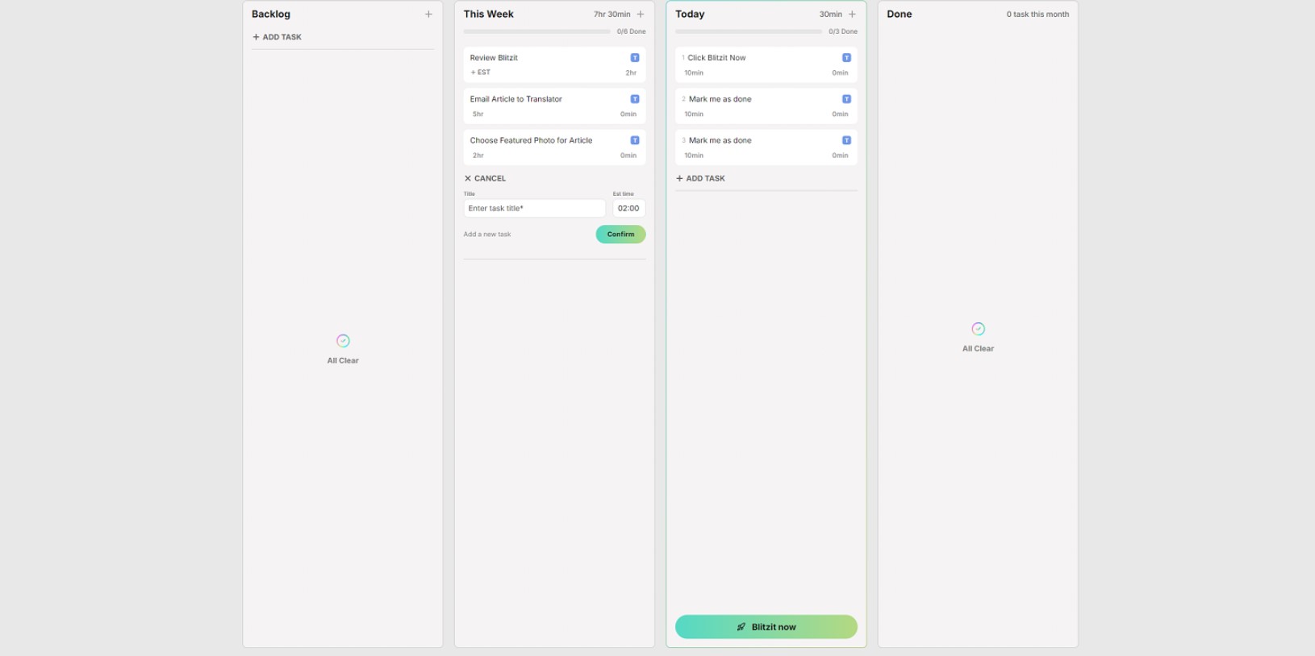Screen dimensions: 1315x656
Task: Click the blue T badge on Review Blitzit
Action: coord(635,58)
